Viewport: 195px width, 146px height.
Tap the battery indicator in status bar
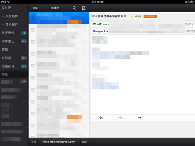(191, 2)
